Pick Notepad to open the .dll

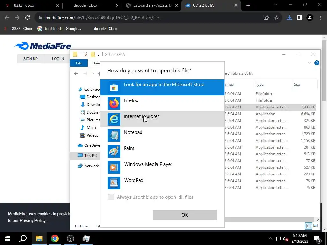(162, 135)
